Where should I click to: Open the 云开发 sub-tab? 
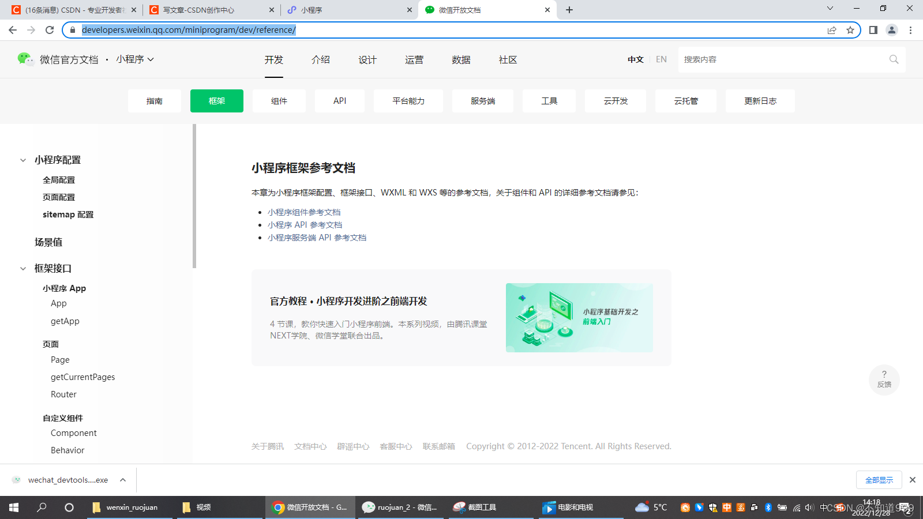point(616,101)
